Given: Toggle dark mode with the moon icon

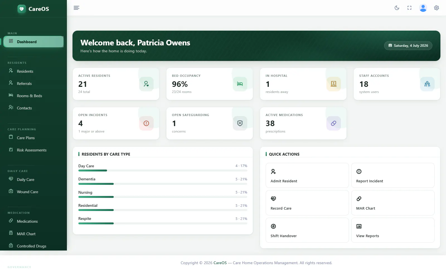Looking at the screenshot, I should coord(397,8).
